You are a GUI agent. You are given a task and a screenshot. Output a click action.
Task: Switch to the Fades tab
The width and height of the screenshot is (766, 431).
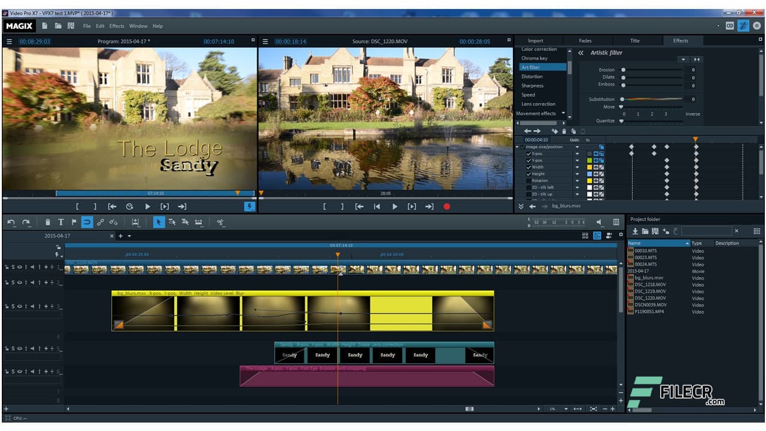586,41
